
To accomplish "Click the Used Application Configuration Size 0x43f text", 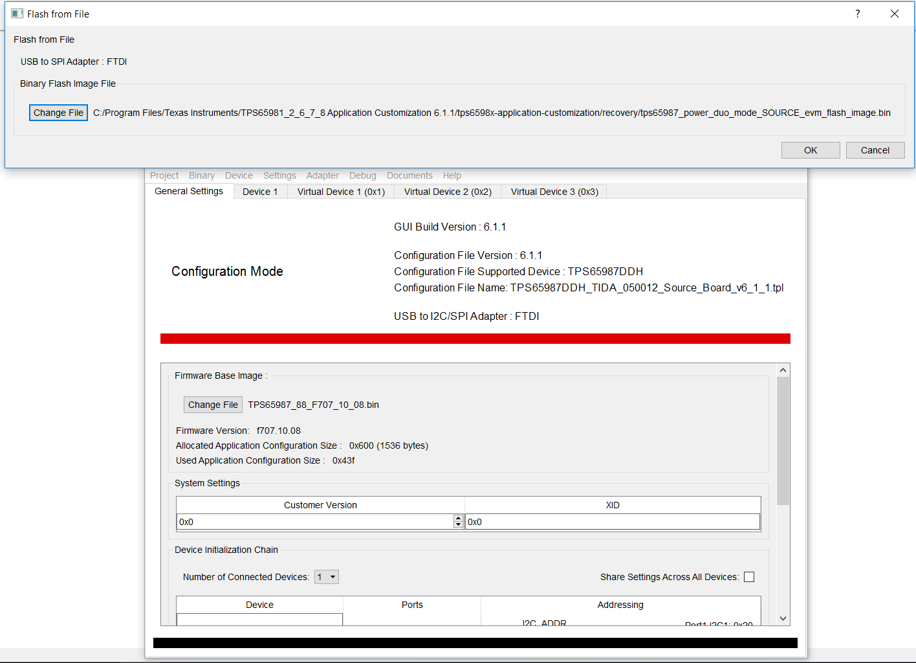I will 265,460.
